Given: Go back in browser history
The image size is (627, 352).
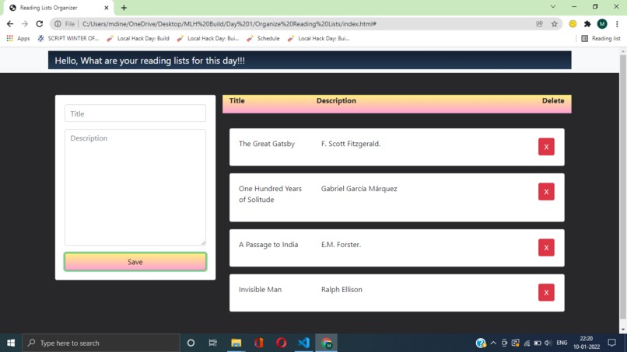Looking at the screenshot, I should tap(10, 24).
